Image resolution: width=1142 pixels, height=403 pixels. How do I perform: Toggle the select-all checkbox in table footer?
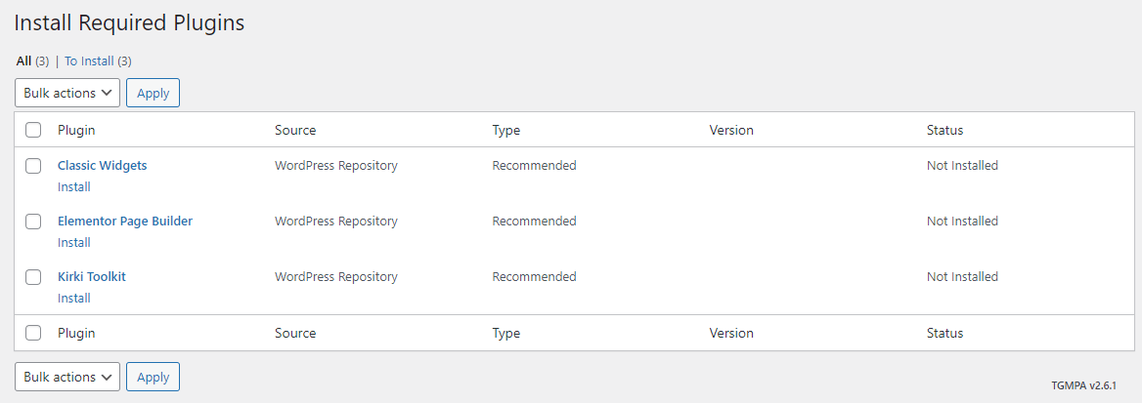pyautogui.click(x=33, y=333)
